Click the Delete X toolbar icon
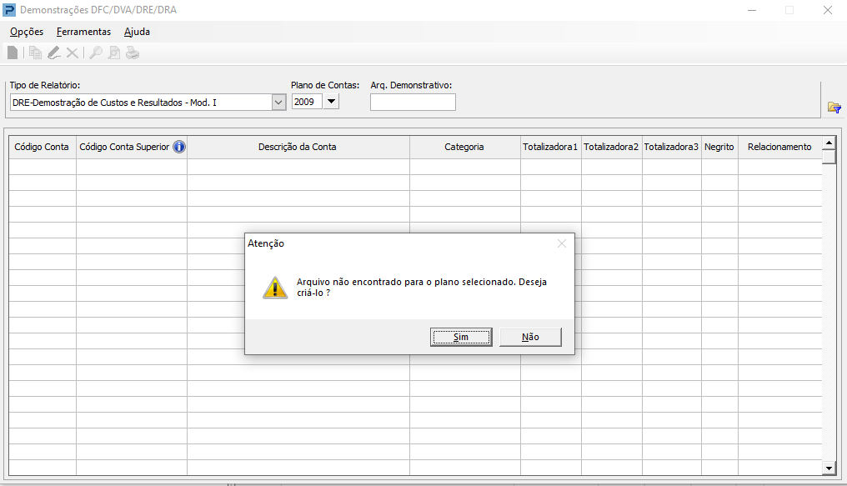847x486 pixels. tap(72, 53)
